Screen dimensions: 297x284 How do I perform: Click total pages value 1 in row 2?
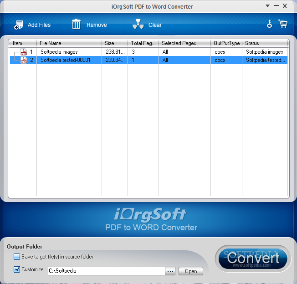[133, 60]
